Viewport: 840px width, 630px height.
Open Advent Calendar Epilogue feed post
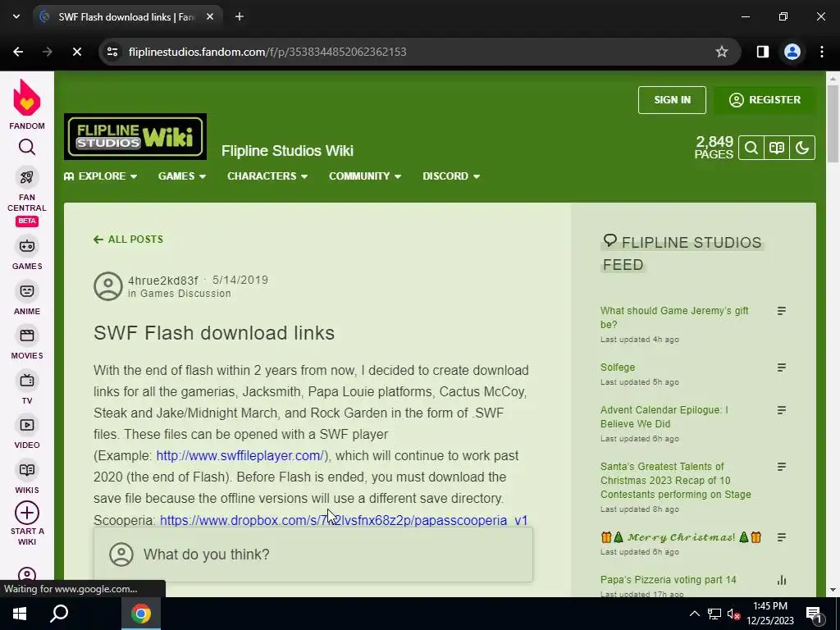[664, 417]
